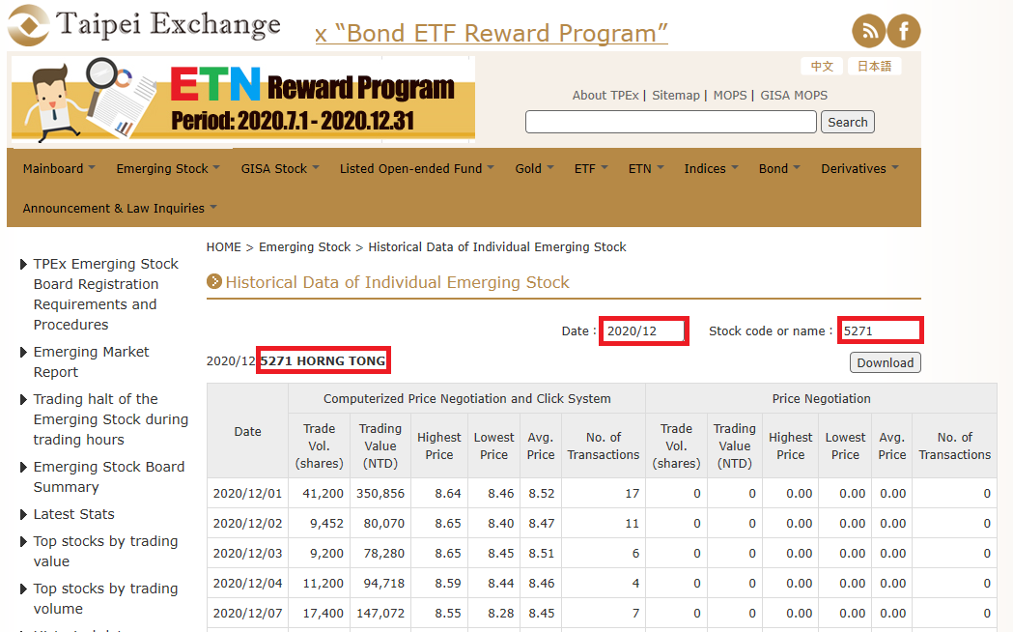
Task: Open the Listed Open-ended Fund dropdown
Action: click(416, 168)
